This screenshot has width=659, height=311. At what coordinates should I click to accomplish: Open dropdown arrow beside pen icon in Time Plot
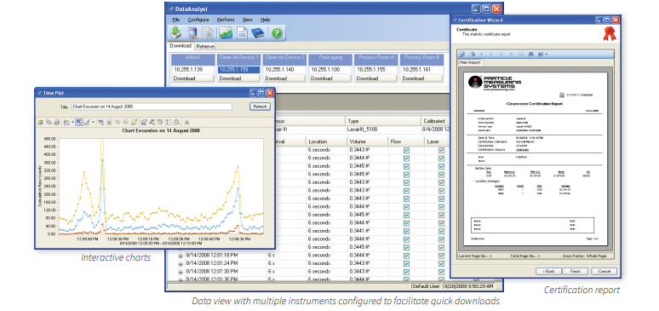click(x=93, y=123)
